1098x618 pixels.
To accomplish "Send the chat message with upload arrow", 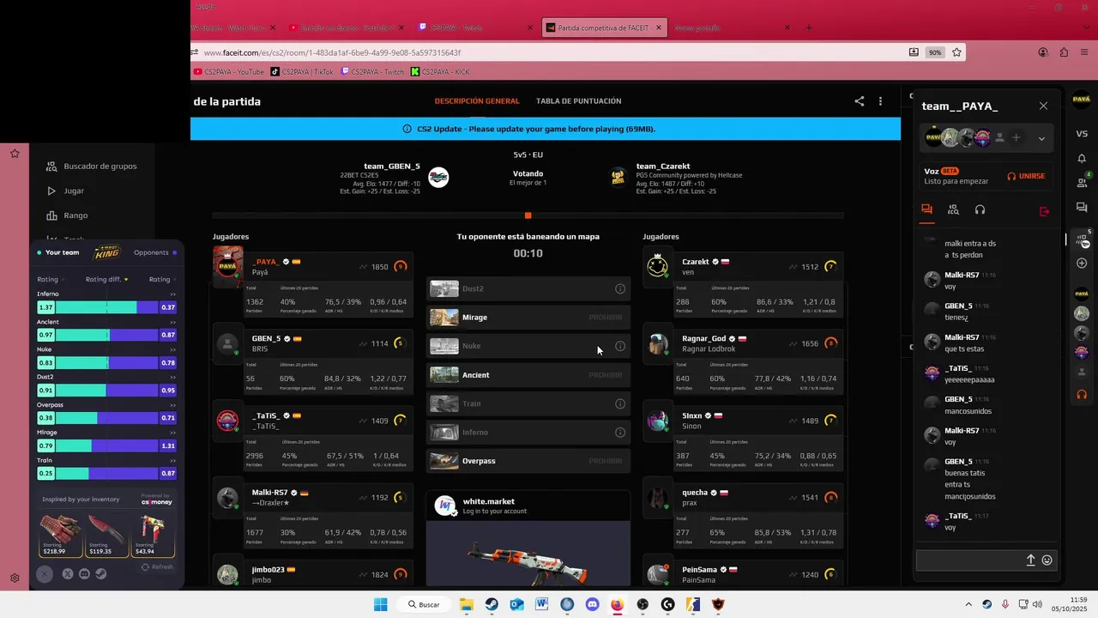I will (1031, 560).
